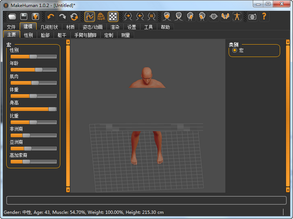Toggle the smooth mesh icon
This screenshot has width=293, height=219.
click(x=89, y=17)
